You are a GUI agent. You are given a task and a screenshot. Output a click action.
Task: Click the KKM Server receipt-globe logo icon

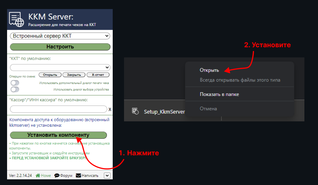[x=16, y=20]
